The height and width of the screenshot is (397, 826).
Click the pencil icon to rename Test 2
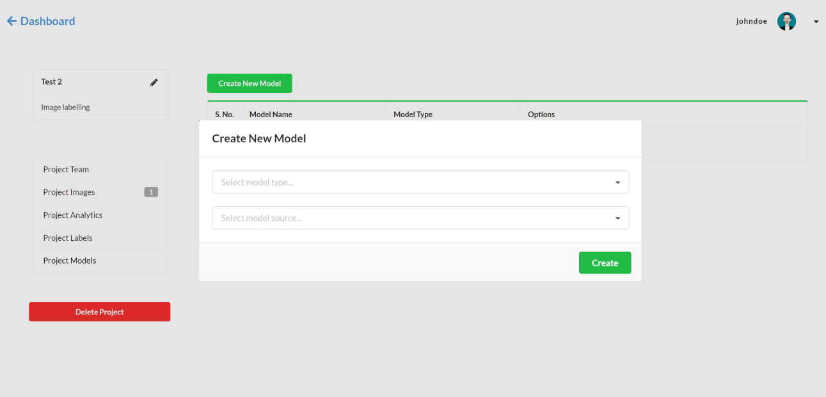coord(154,82)
